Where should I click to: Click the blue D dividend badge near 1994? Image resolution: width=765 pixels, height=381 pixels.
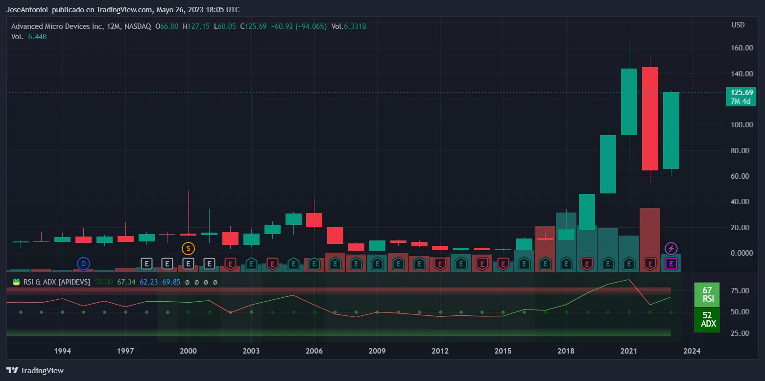click(x=83, y=263)
